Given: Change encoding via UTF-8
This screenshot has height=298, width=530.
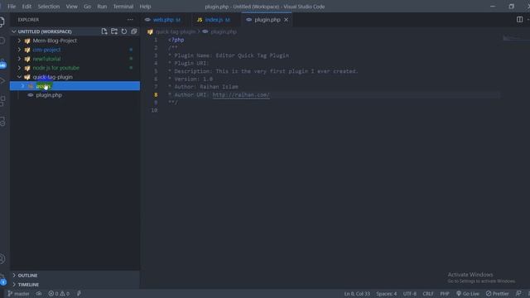Looking at the screenshot, I should [x=410, y=294].
